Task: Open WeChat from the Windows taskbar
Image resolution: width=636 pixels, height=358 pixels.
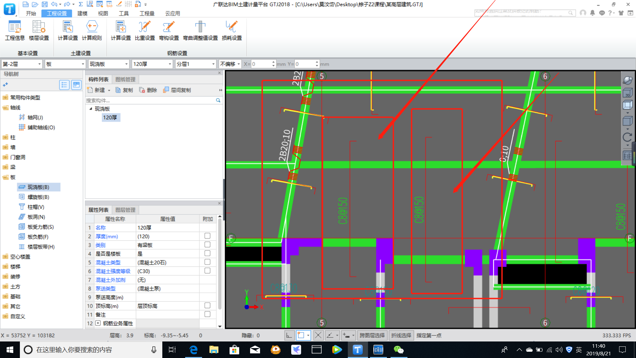Action: [x=398, y=350]
